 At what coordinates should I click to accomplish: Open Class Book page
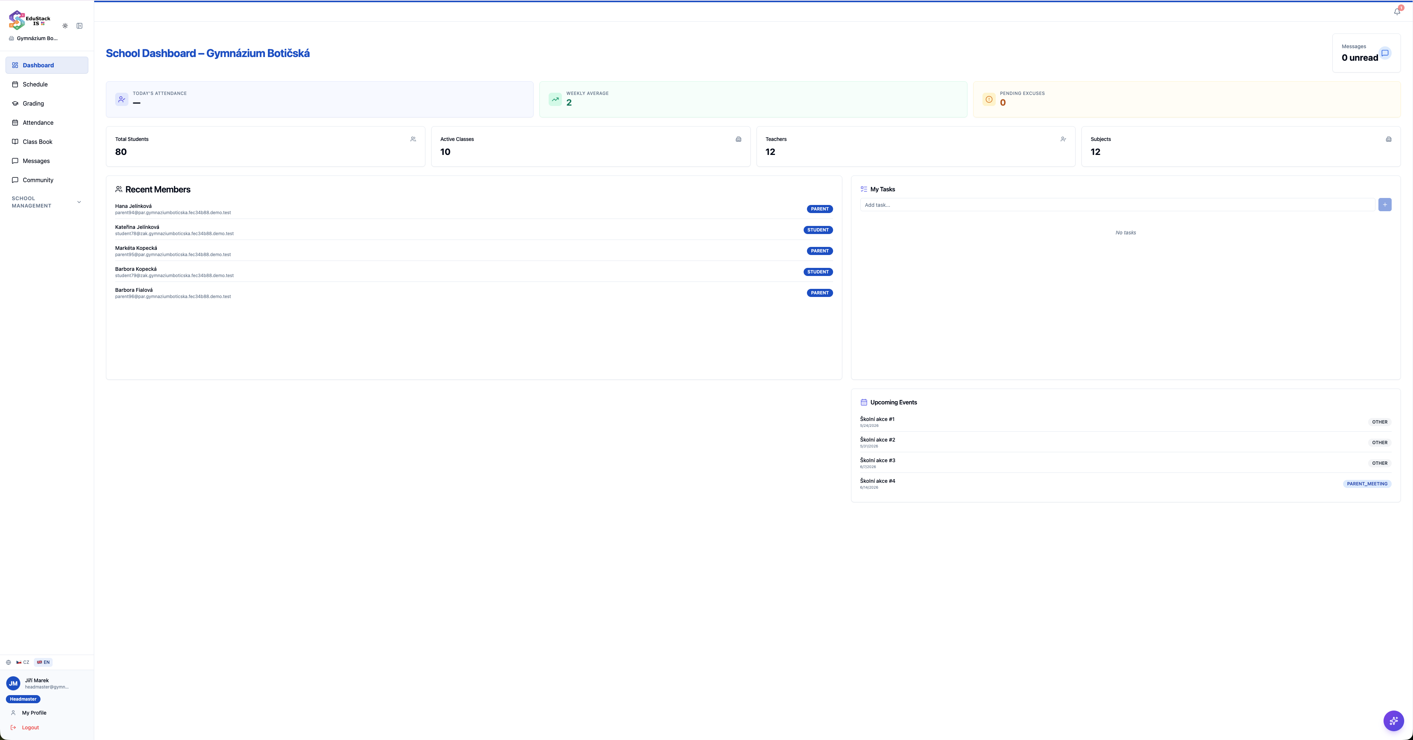(x=47, y=142)
